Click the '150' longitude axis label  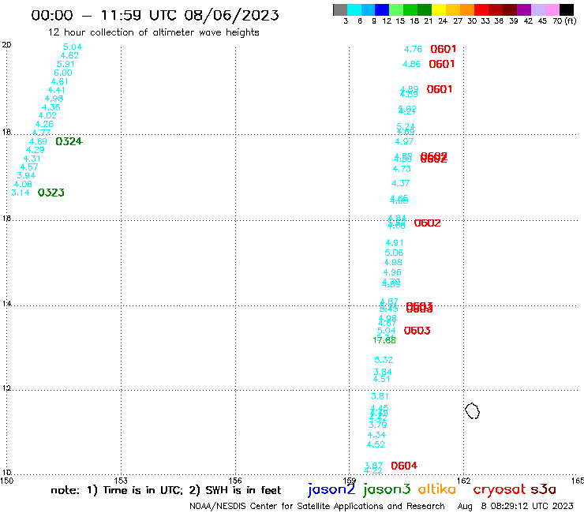(x=6, y=481)
